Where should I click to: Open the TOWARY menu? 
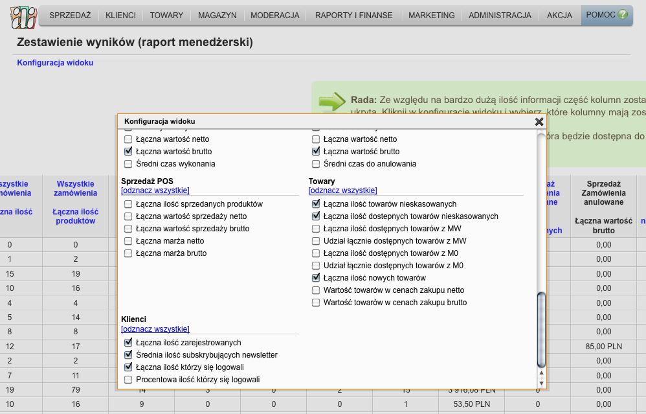point(166,16)
